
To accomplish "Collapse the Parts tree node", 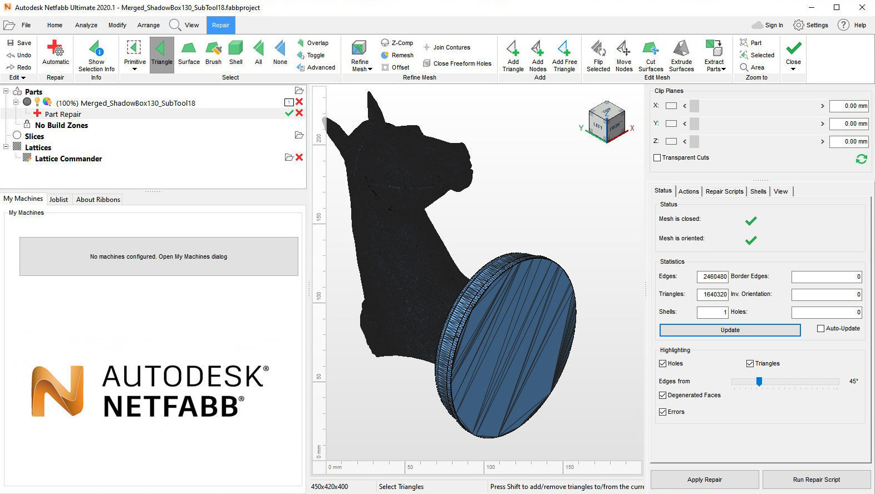I will tap(6, 91).
